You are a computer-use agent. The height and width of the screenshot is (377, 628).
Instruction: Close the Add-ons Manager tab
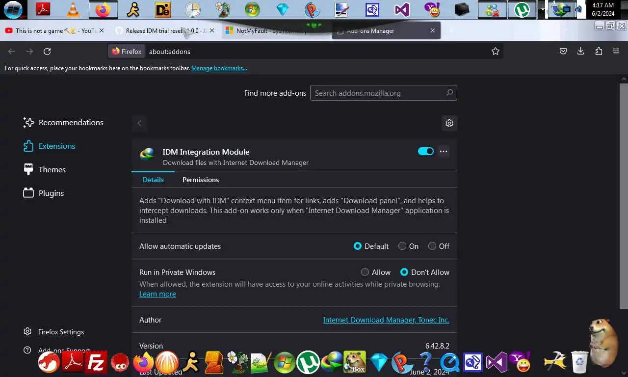click(x=433, y=30)
